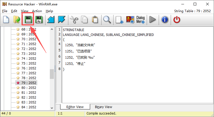Click the Add Image Resource icon

[x=130, y=20]
